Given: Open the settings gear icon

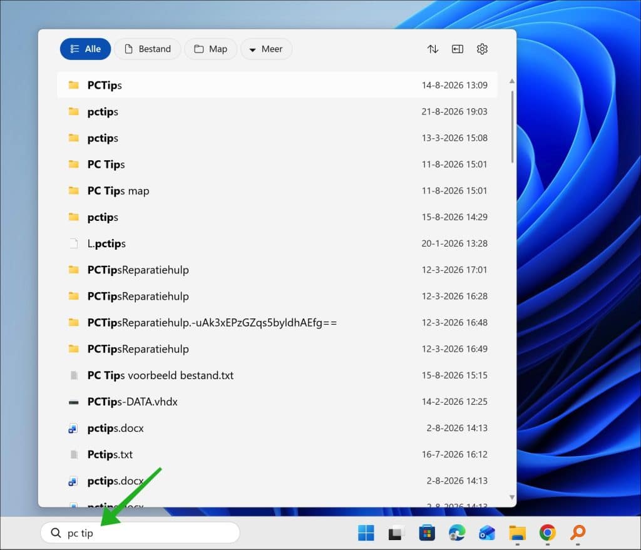Looking at the screenshot, I should click(x=483, y=49).
